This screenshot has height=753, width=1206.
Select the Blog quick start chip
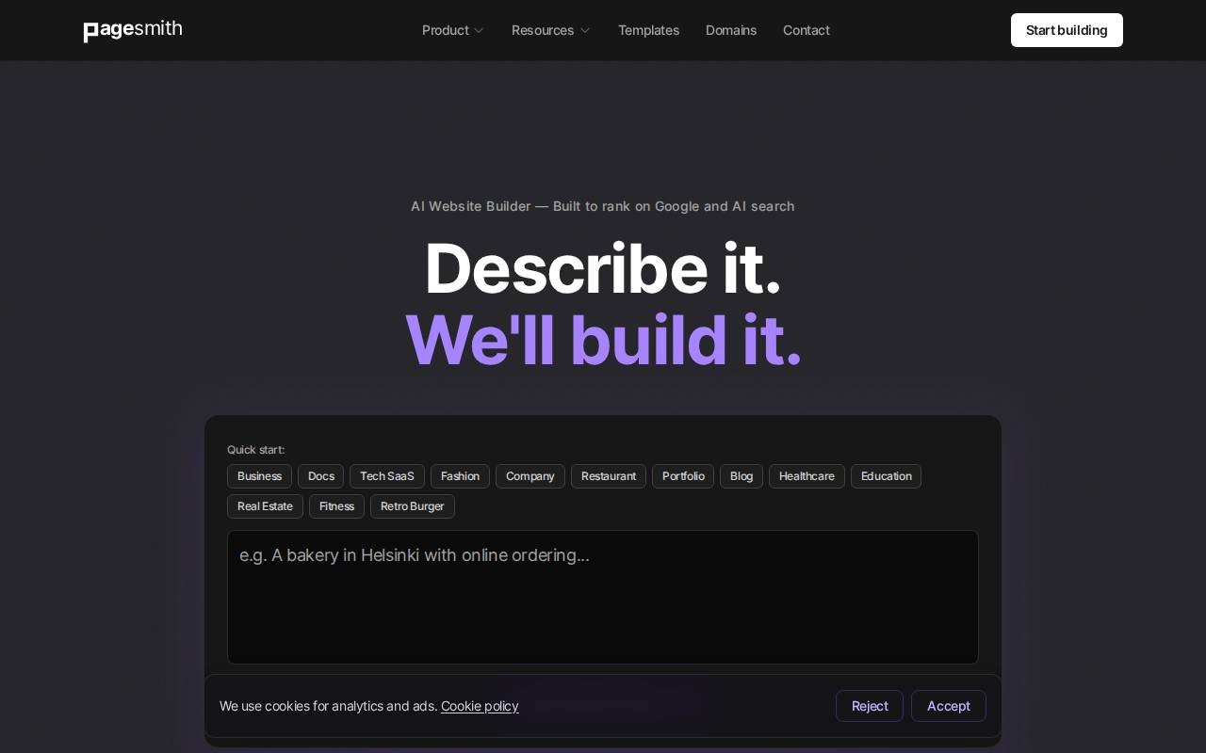(x=742, y=476)
